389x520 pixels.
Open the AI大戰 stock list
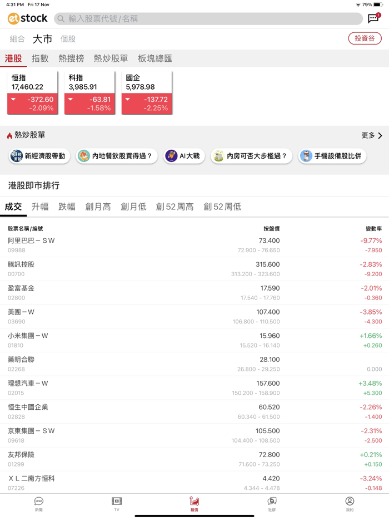tap(184, 156)
